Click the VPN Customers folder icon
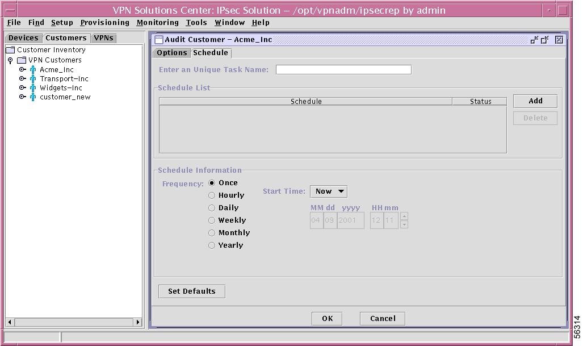 point(22,60)
